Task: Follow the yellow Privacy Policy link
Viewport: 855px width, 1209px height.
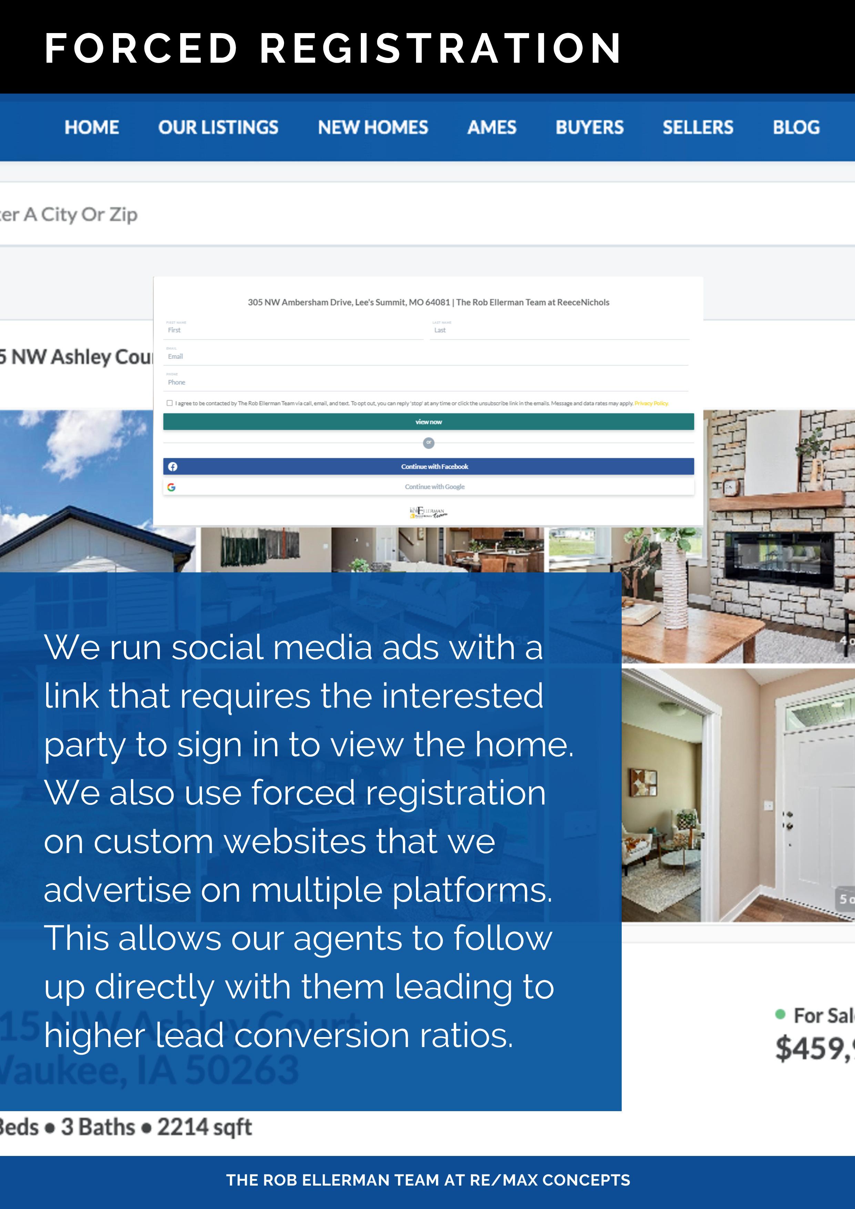Action: [651, 403]
